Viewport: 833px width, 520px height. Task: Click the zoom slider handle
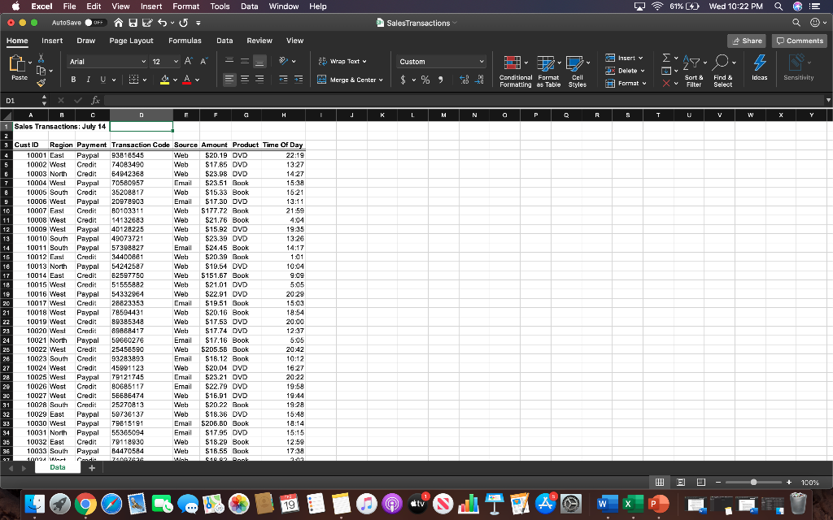pos(753,483)
